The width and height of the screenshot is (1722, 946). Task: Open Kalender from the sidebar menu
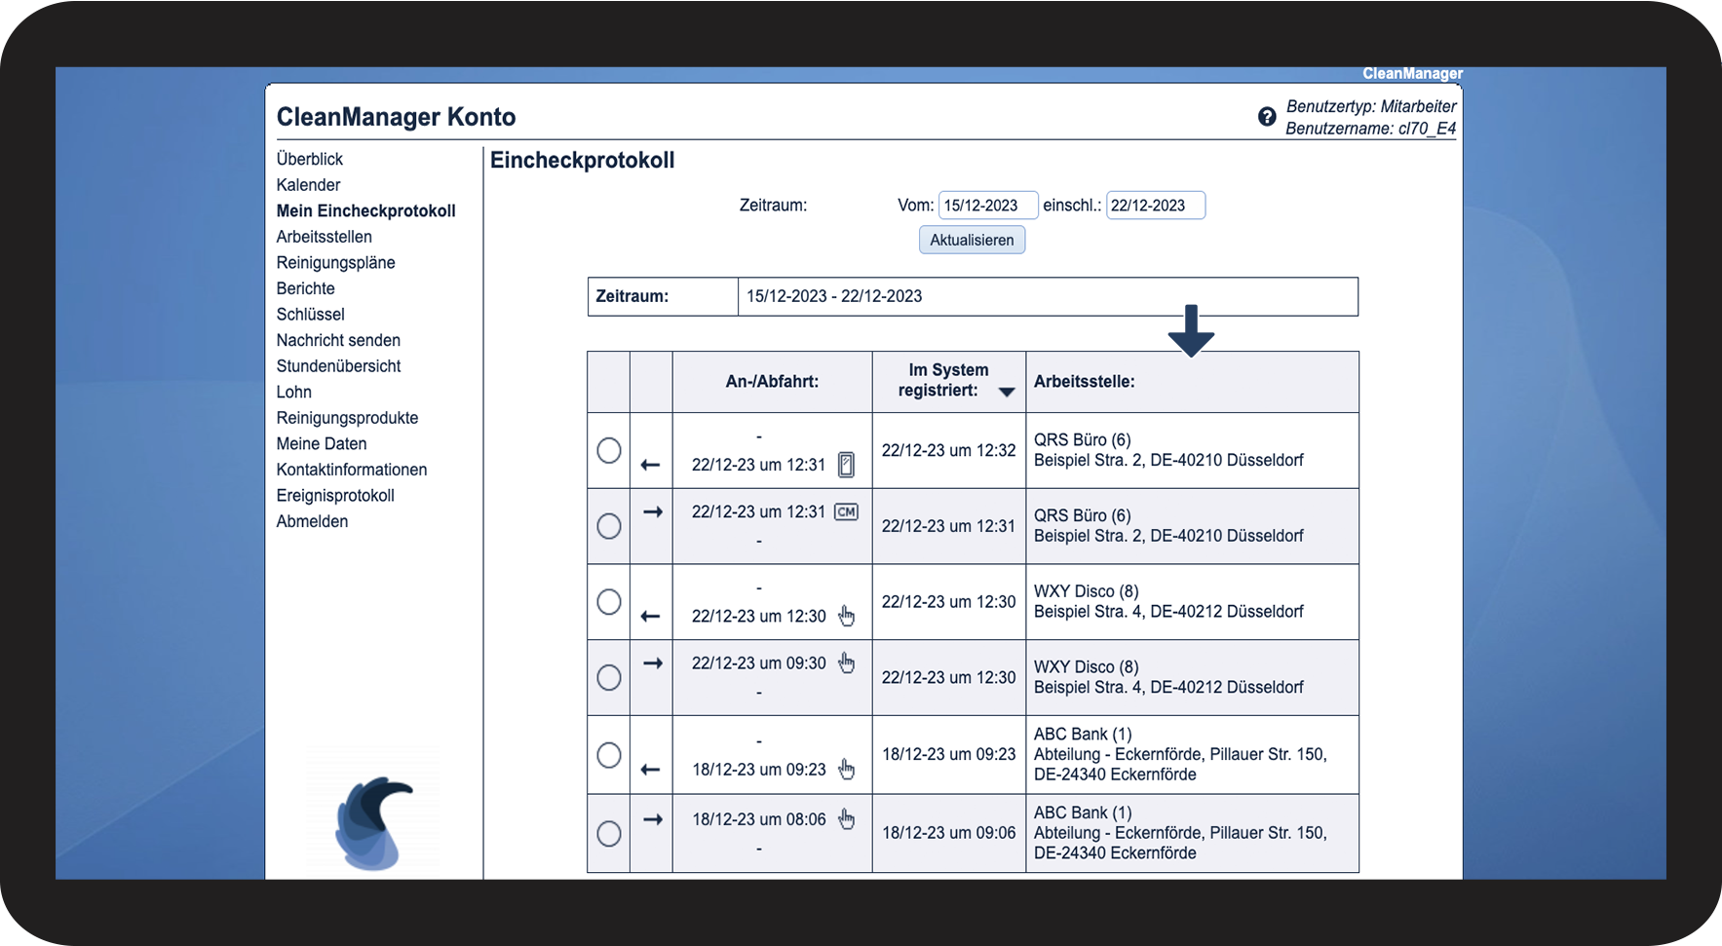coord(308,185)
